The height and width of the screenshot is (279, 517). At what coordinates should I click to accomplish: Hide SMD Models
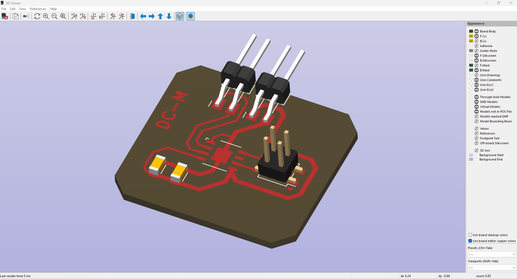click(477, 102)
